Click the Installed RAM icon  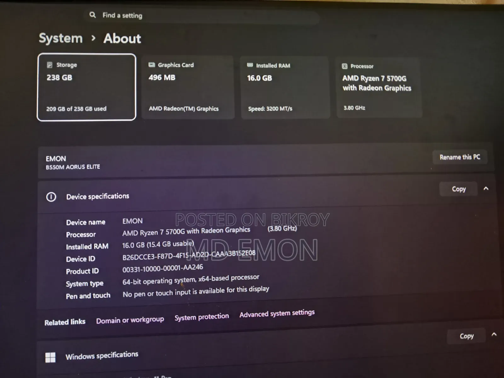(250, 65)
